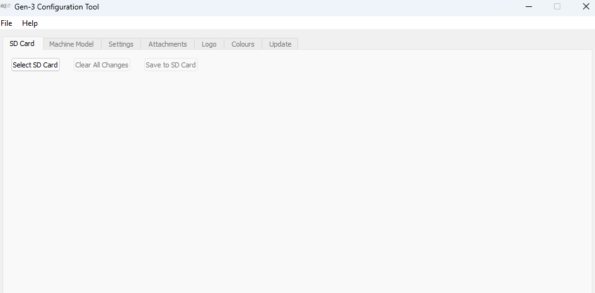Open the Colours tab

coord(243,44)
